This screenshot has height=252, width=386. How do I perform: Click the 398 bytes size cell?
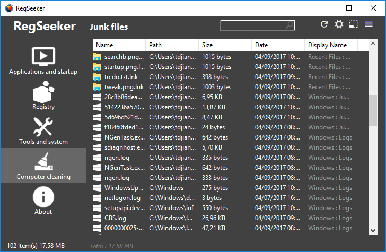click(215, 77)
